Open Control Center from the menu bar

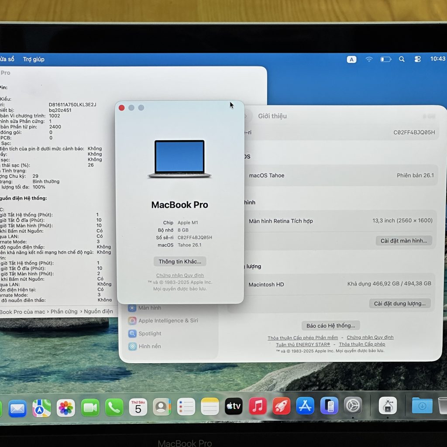[417, 59]
